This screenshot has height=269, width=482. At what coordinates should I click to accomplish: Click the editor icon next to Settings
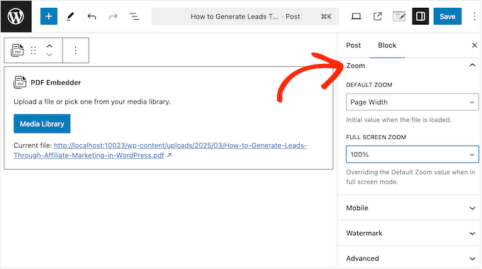tap(399, 16)
